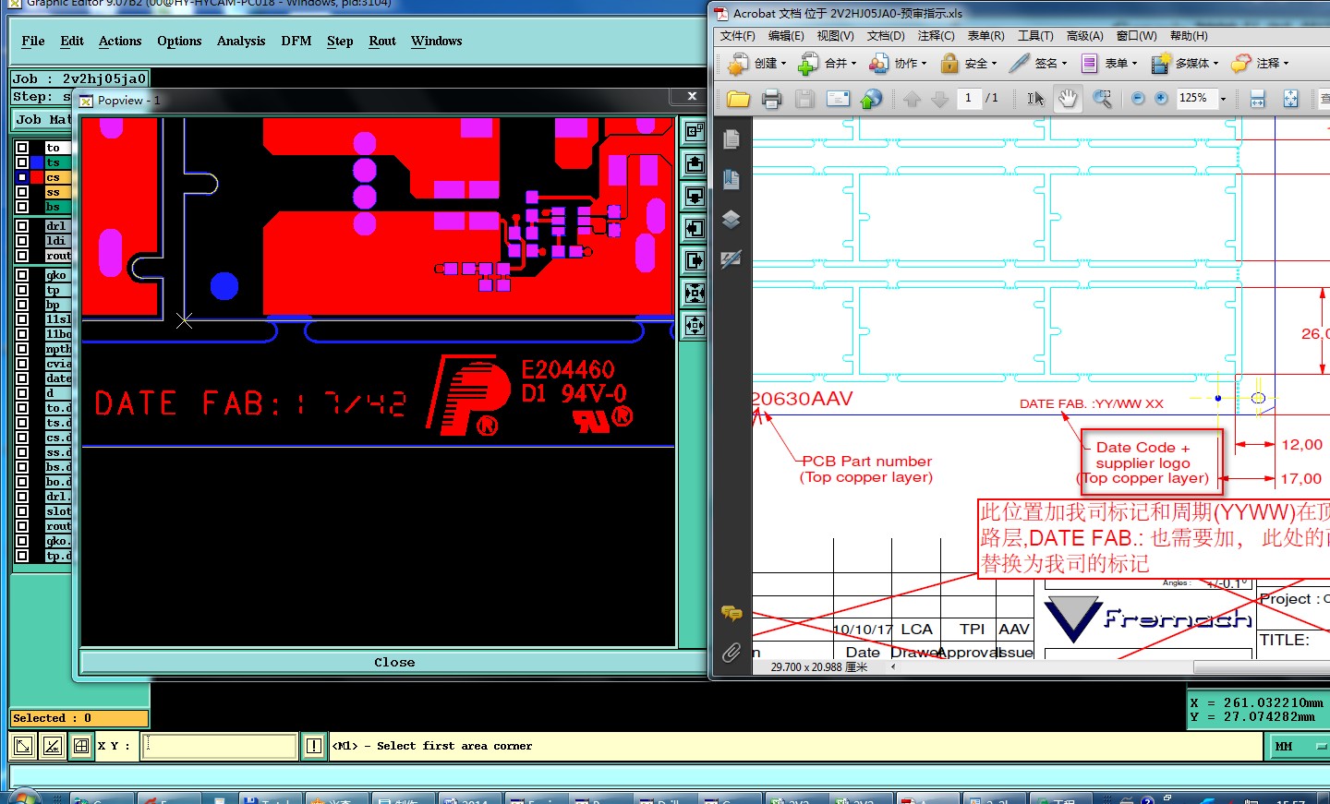Toggle the 'ldi' layer checkbox
The height and width of the screenshot is (804, 1330).
pos(22,241)
